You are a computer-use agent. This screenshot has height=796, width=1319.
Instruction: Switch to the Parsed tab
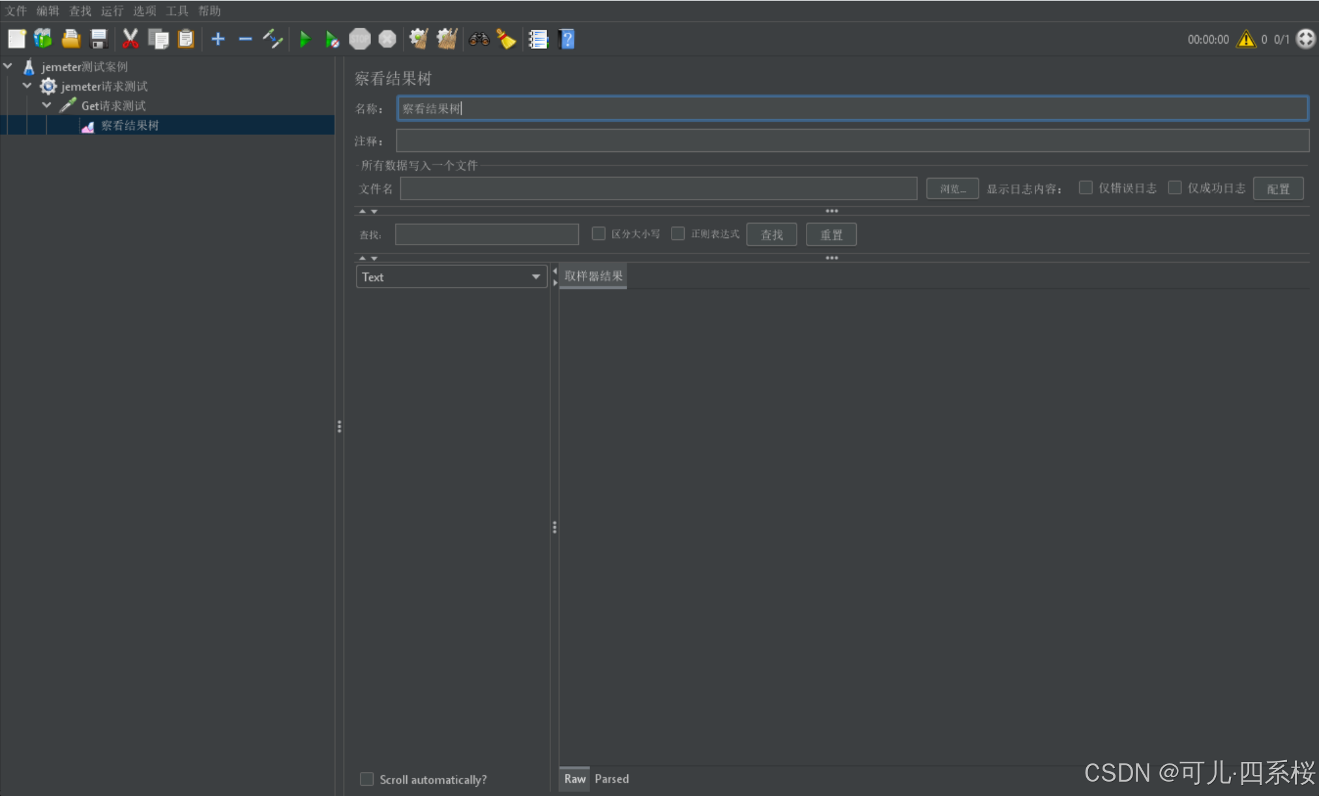pos(612,778)
